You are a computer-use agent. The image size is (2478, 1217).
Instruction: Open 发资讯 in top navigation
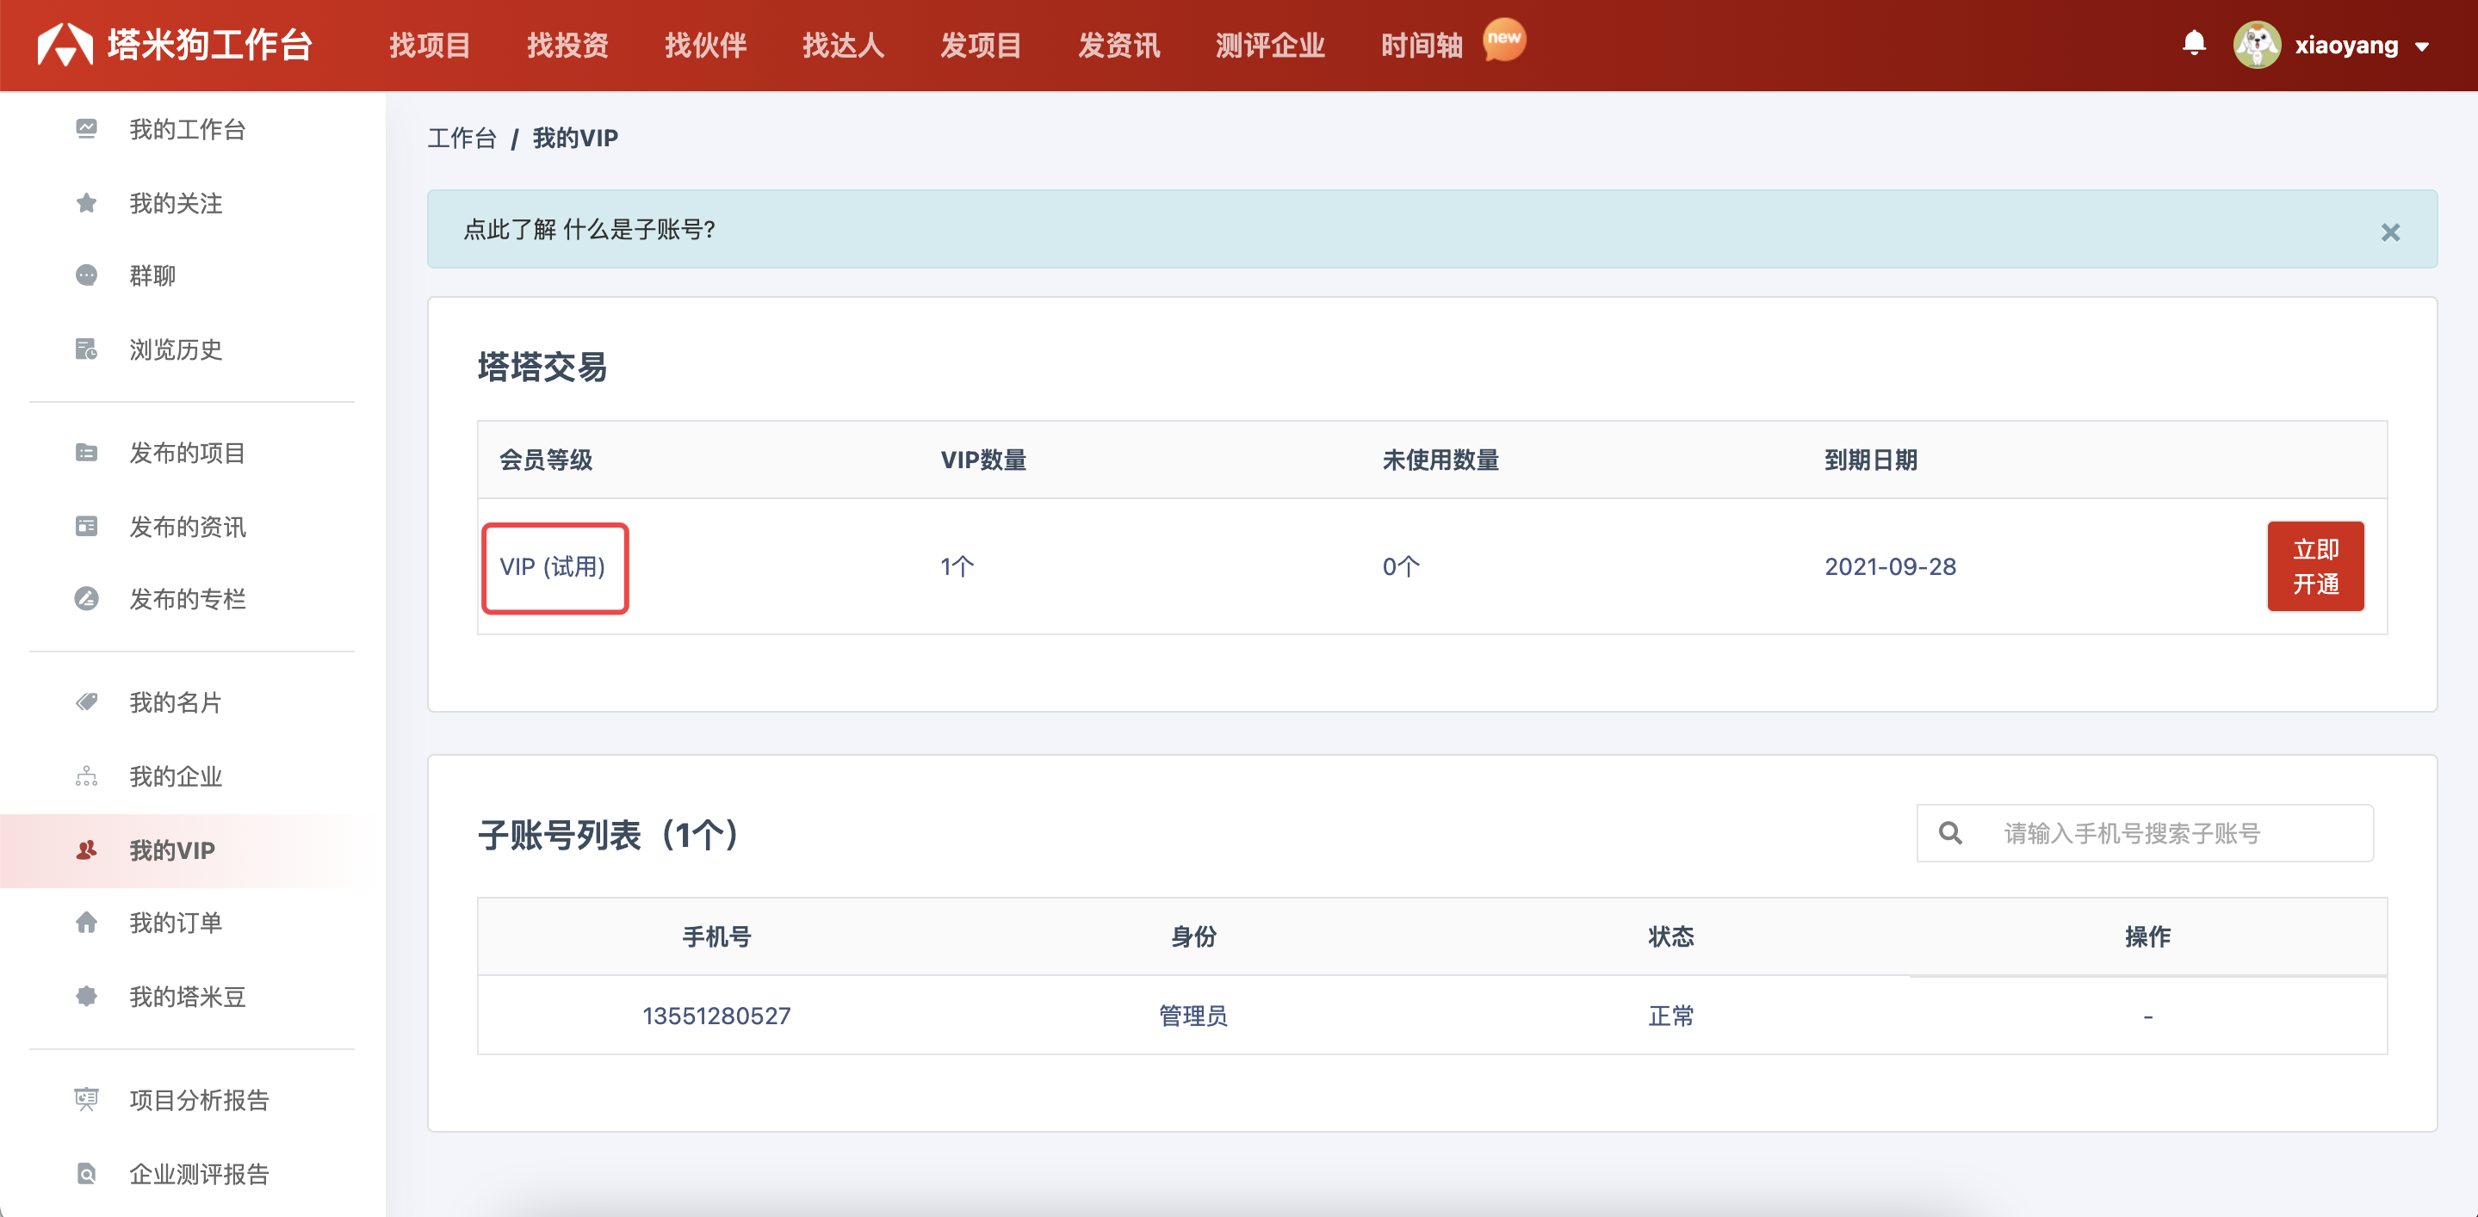click(x=1118, y=45)
